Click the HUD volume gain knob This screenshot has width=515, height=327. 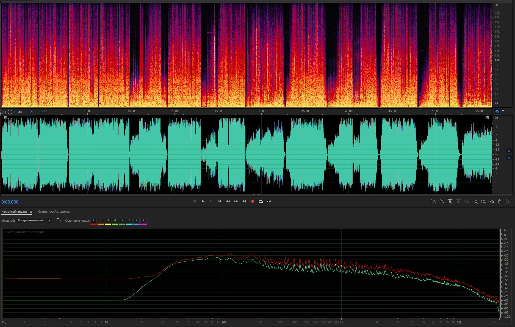[x=10, y=112]
